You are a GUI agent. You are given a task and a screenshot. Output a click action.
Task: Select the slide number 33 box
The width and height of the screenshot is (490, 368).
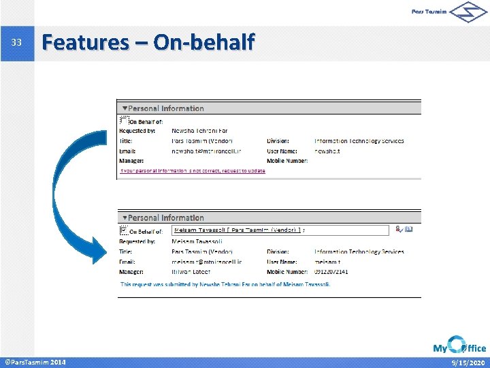[x=17, y=43]
